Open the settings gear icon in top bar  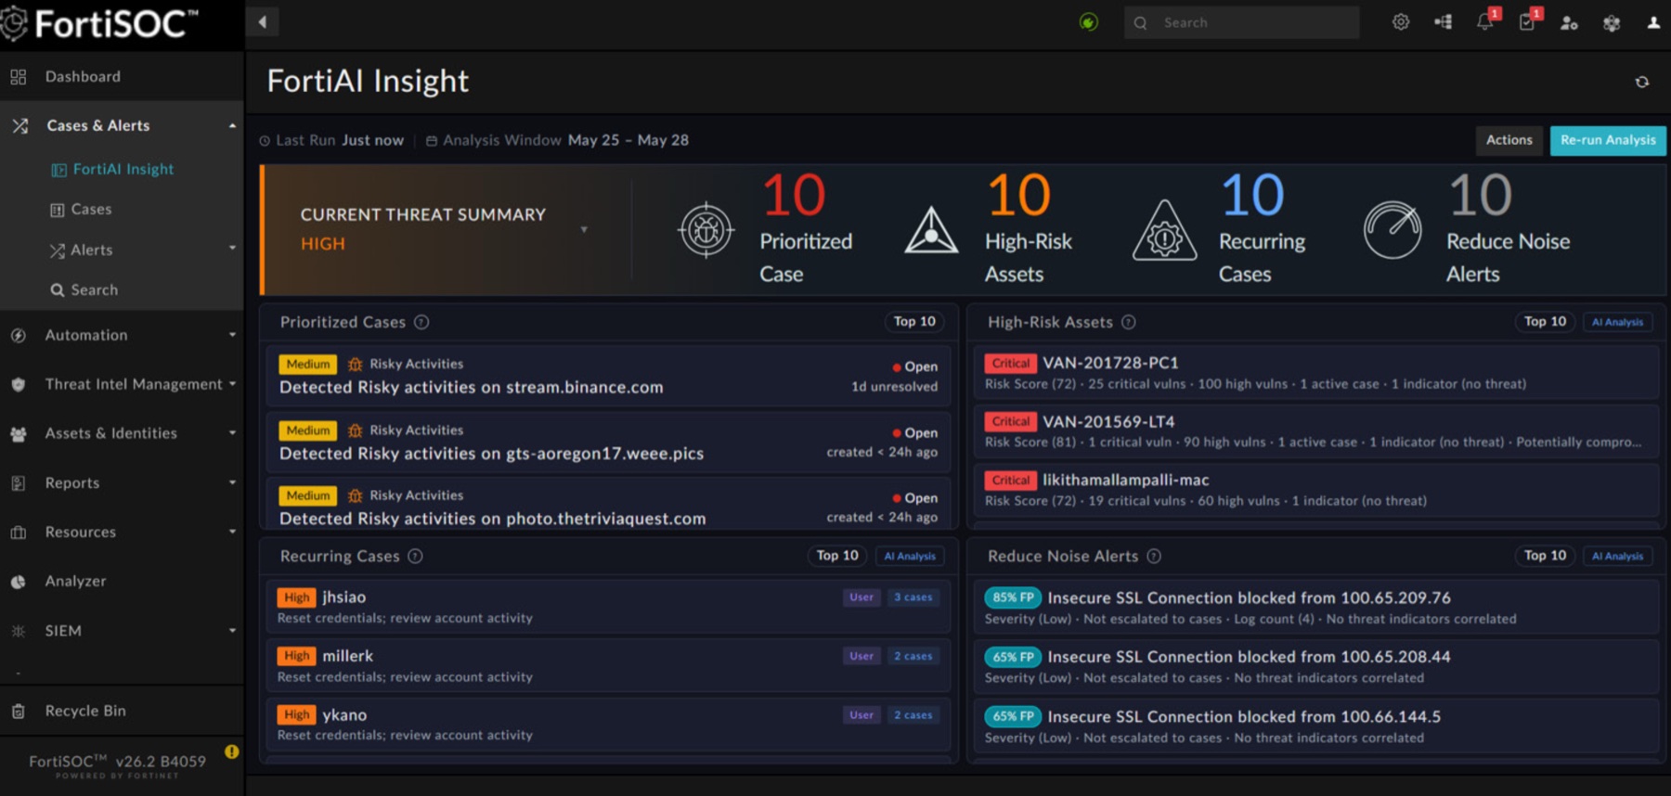tap(1401, 22)
